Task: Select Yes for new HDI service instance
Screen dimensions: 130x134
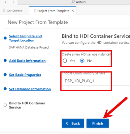Action: click(65, 61)
